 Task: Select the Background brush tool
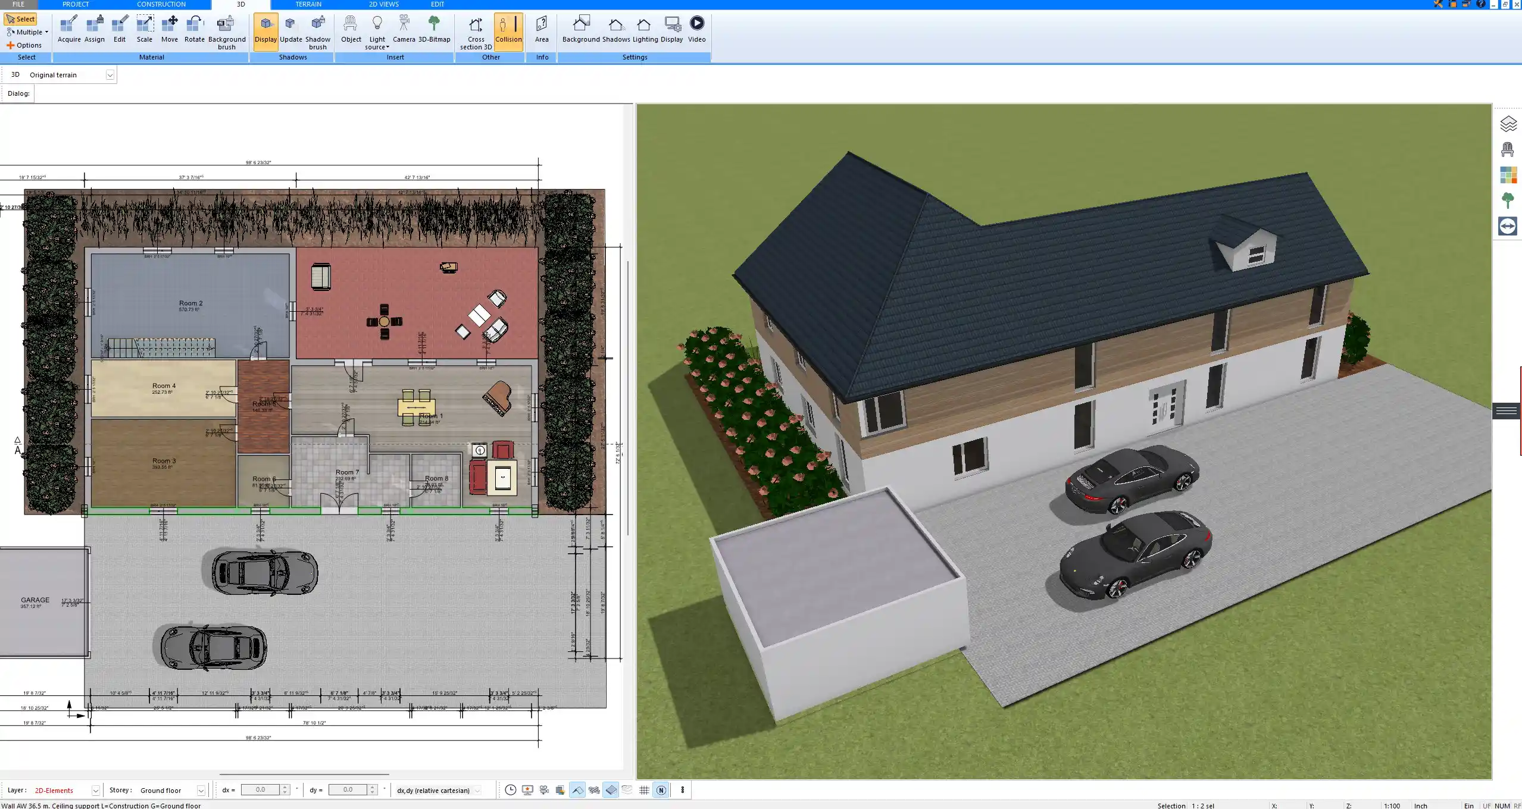point(227,33)
